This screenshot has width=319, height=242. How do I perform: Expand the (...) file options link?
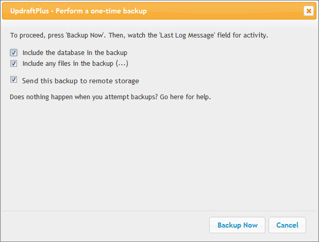point(121,64)
